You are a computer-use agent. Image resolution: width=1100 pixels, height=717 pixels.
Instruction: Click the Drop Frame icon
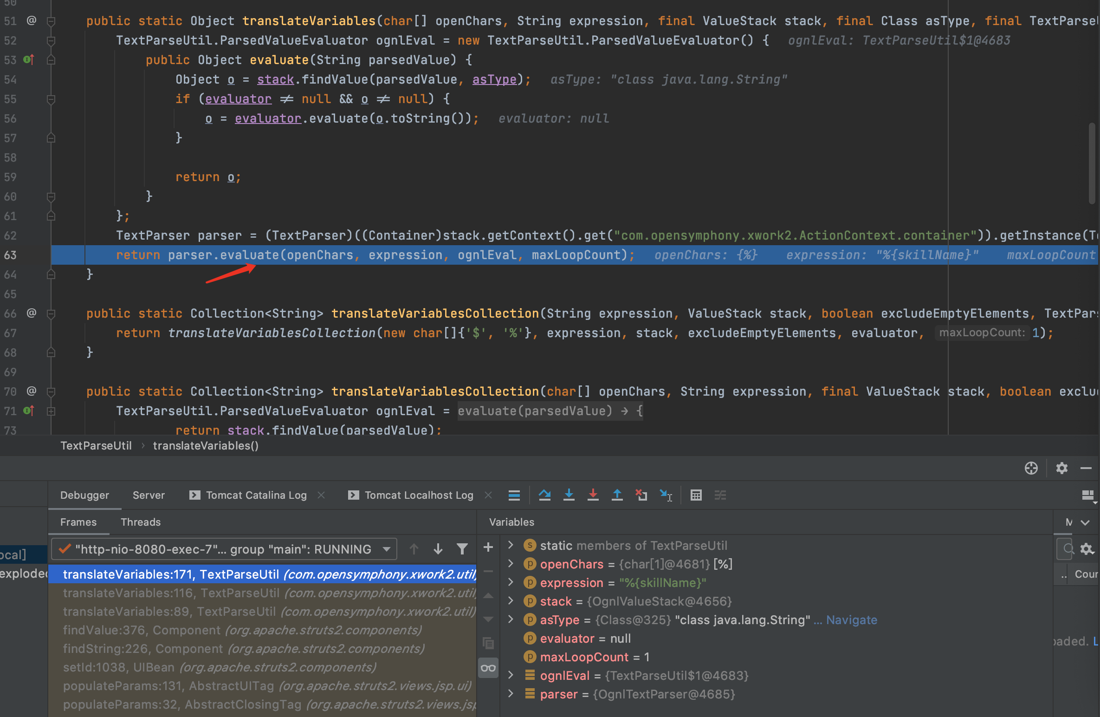tap(641, 495)
